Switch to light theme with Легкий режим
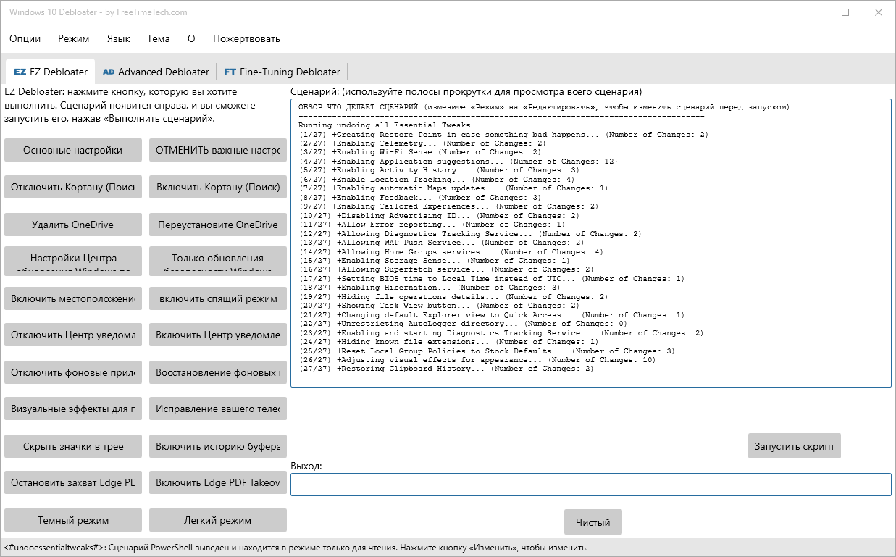The width and height of the screenshot is (896, 557). [x=218, y=520]
